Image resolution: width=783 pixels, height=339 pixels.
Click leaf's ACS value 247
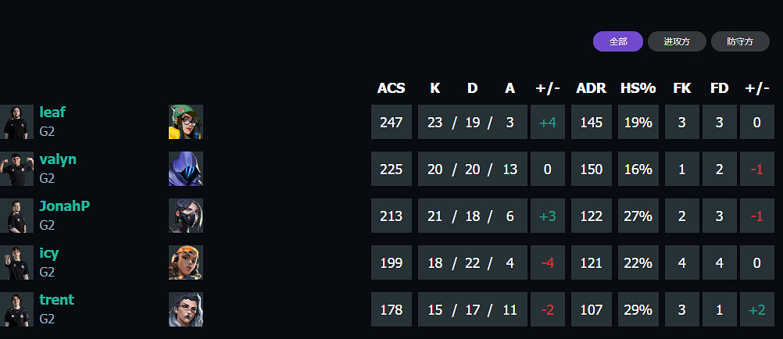click(x=391, y=122)
